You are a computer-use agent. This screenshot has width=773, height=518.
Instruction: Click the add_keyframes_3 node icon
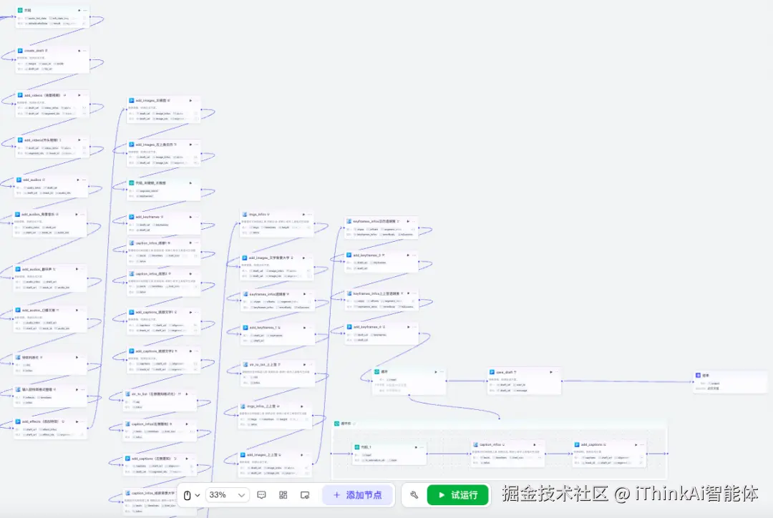[349, 255]
